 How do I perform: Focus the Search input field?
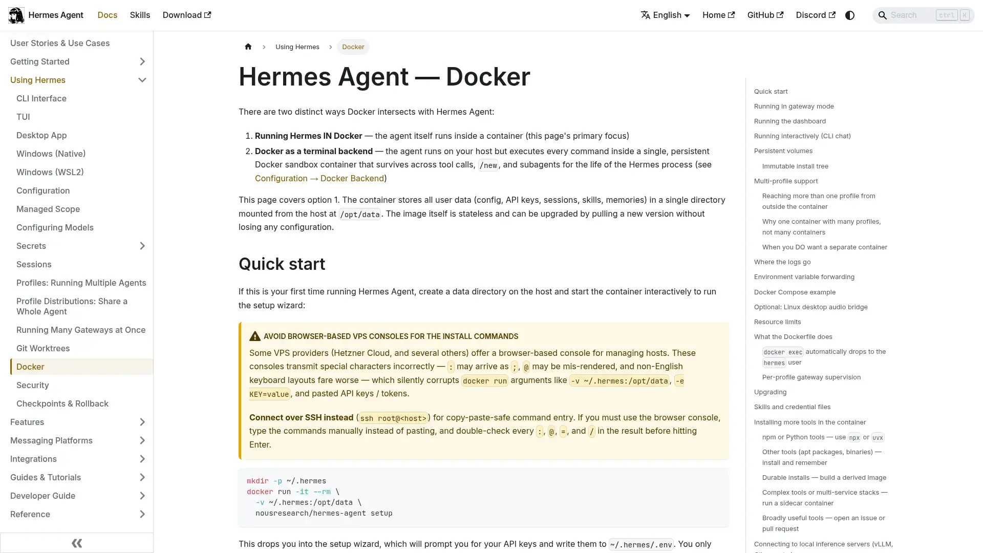coord(923,15)
